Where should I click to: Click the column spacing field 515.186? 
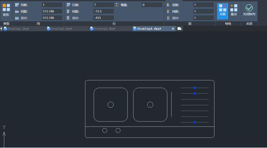[x=52, y=11]
